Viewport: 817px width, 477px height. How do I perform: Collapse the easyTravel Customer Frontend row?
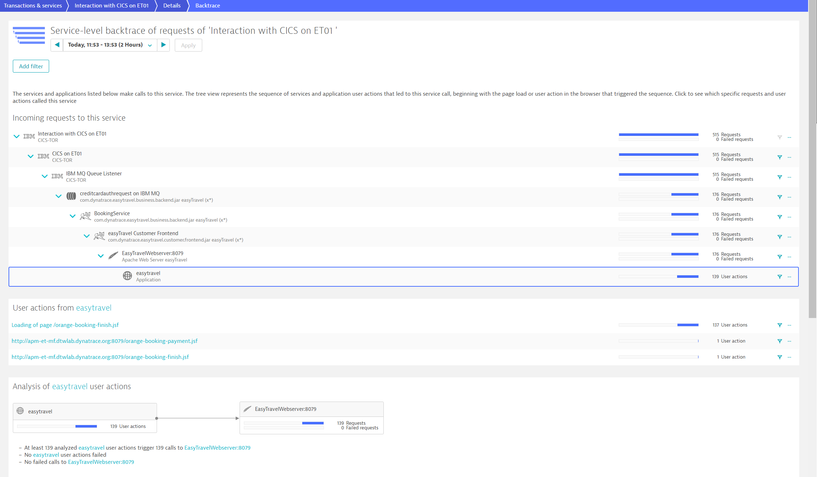(87, 236)
